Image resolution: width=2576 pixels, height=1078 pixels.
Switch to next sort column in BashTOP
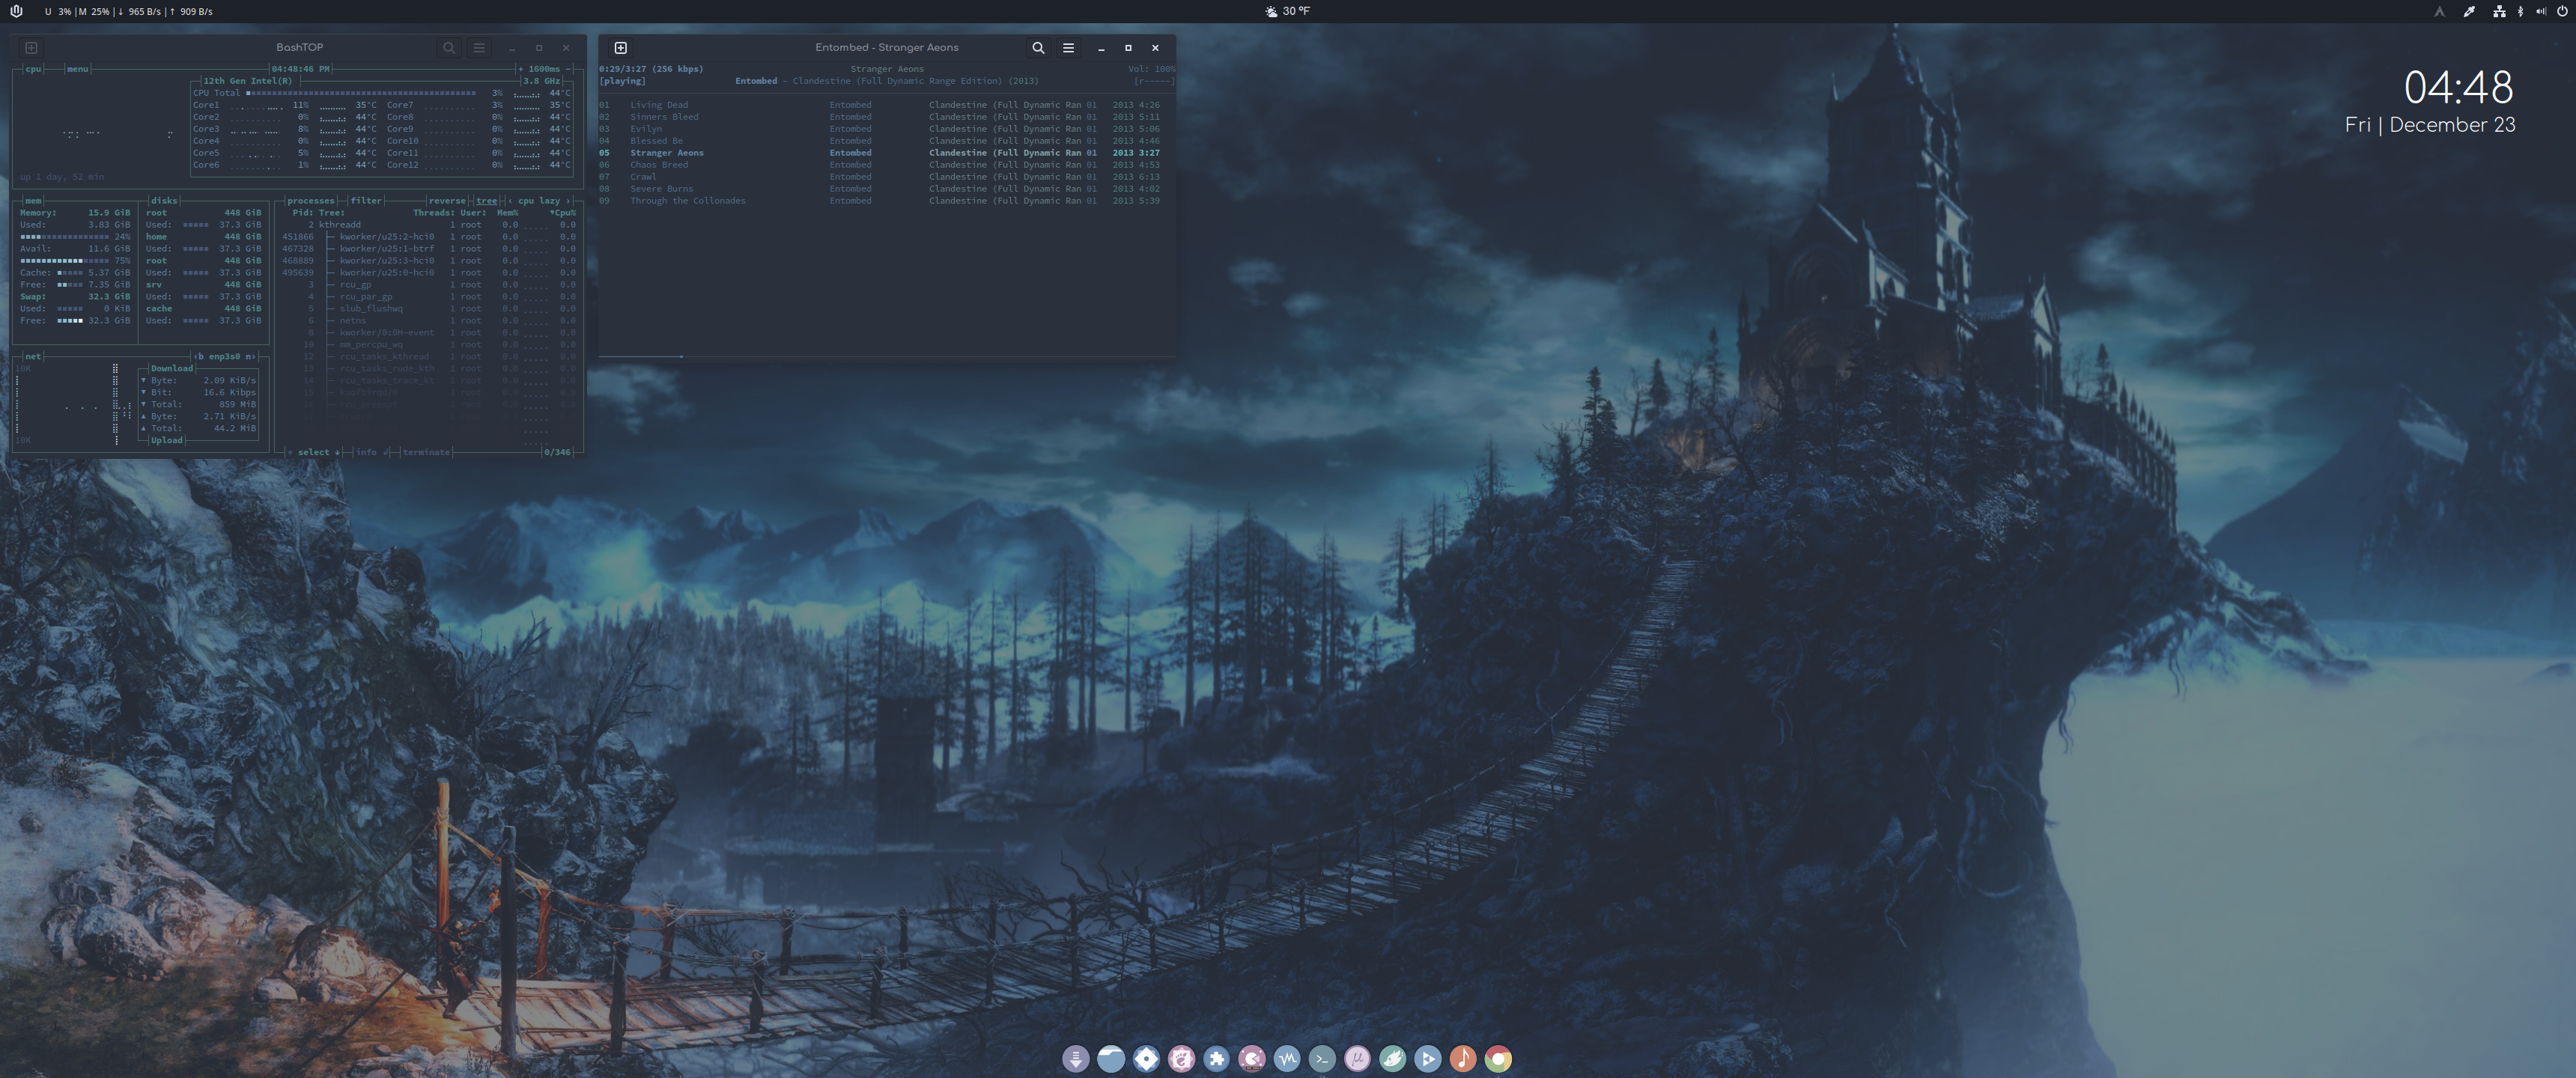pos(568,201)
